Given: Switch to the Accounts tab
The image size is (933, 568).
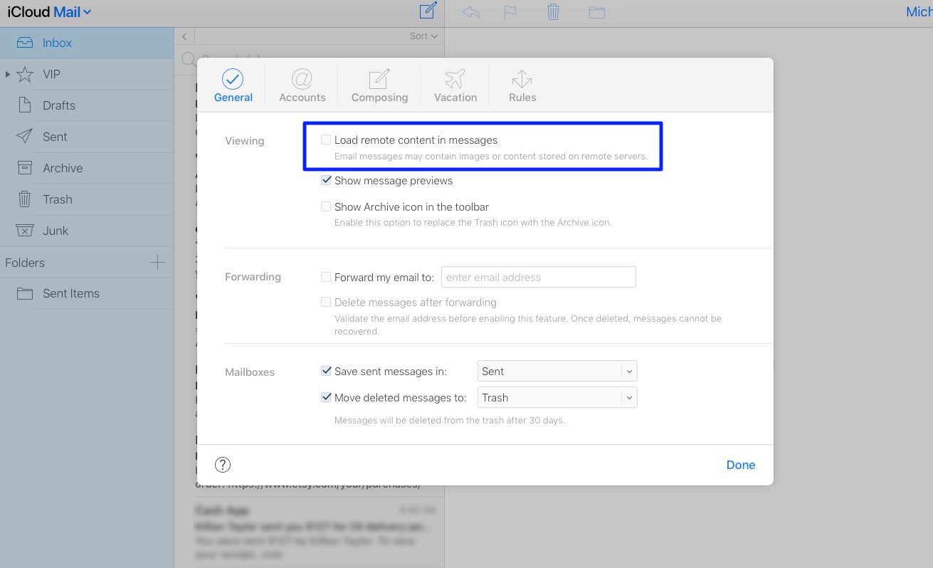Looking at the screenshot, I should click(302, 85).
